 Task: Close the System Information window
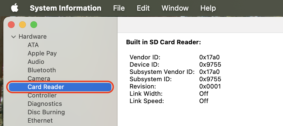pos(11,25)
